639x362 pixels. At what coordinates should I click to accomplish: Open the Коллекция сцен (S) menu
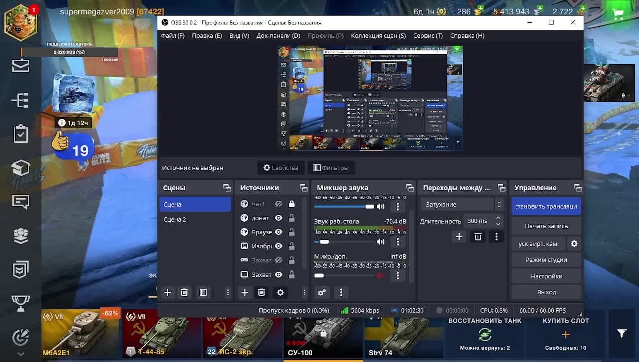click(x=378, y=36)
